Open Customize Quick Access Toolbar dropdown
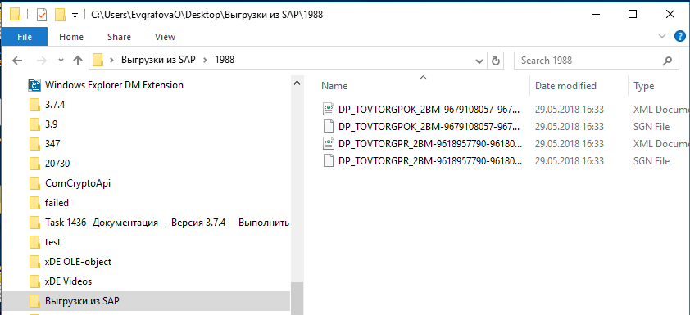Screen dimensions: 690x315 coord(75,16)
